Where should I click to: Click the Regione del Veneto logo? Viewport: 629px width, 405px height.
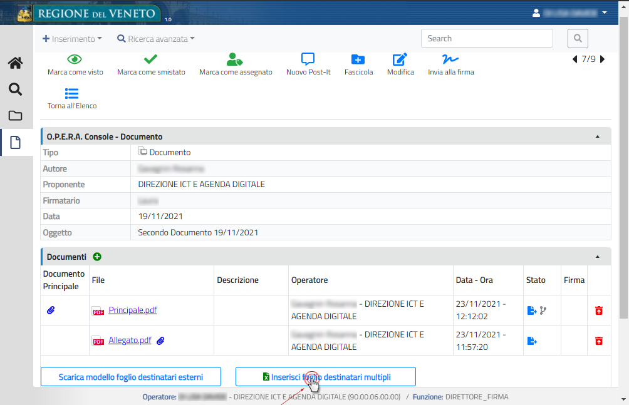pos(88,13)
